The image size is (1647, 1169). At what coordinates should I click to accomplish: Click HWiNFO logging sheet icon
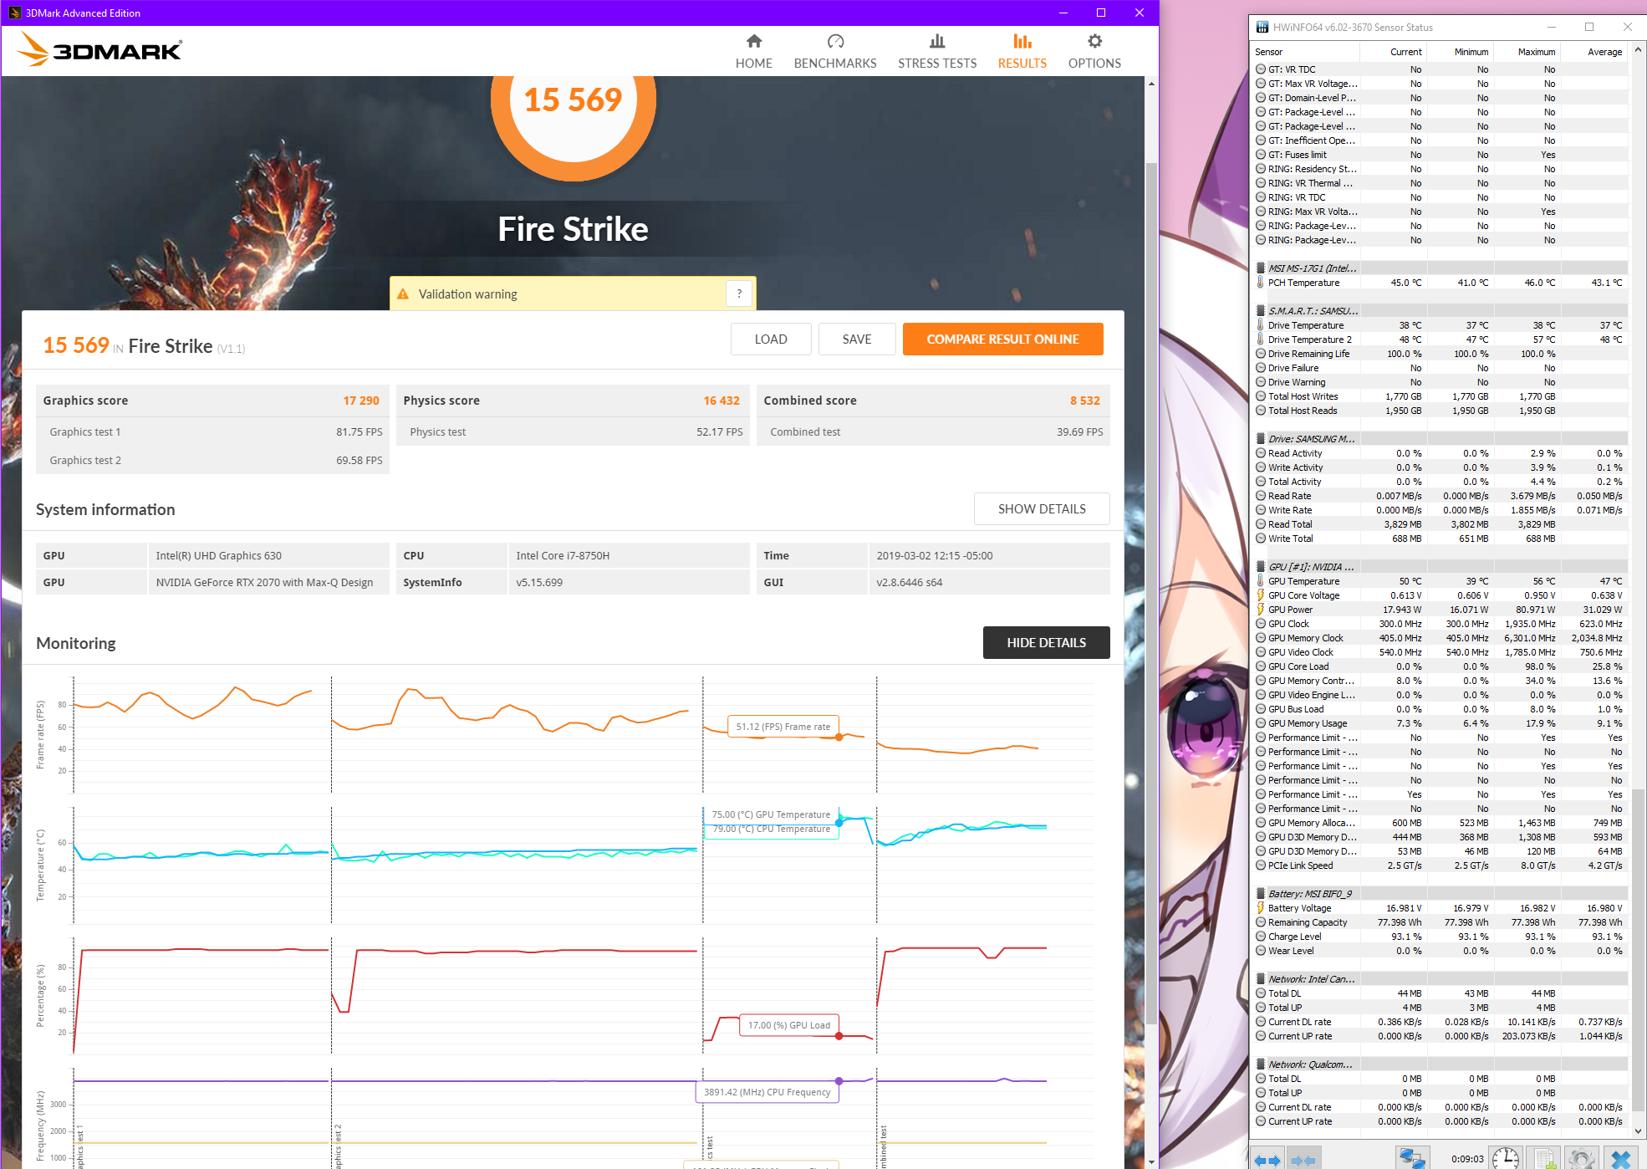tap(1544, 1158)
